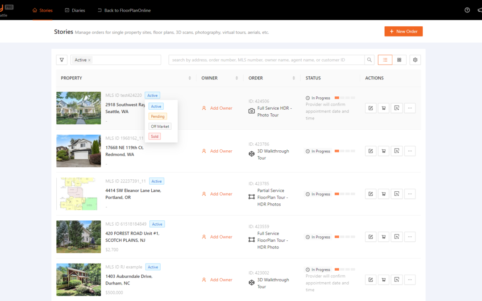Screen dimensions: 482x301
Task: Switch to grid view layout
Action: point(399,59)
